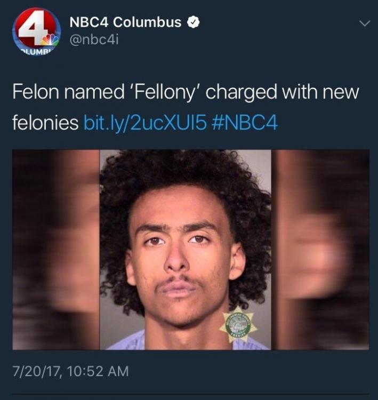Click the Columbus text on avatar banner
Viewport: 378px width, 400px height.
(37, 52)
